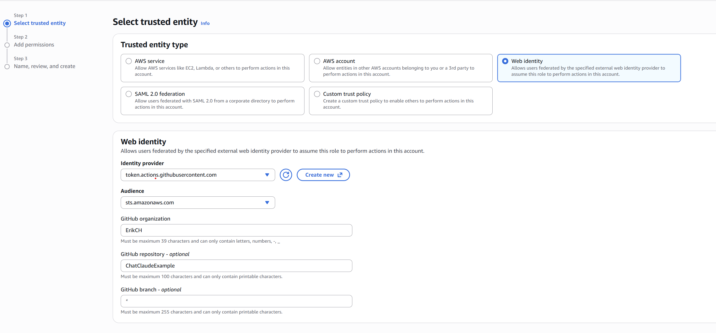Click the Identity provider label
Screen dimensions: 716x333
(142, 163)
